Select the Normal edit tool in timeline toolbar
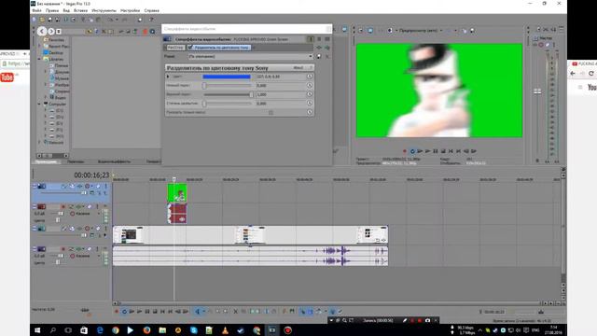Viewport: 597px width, 336px height. click(x=198, y=312)
